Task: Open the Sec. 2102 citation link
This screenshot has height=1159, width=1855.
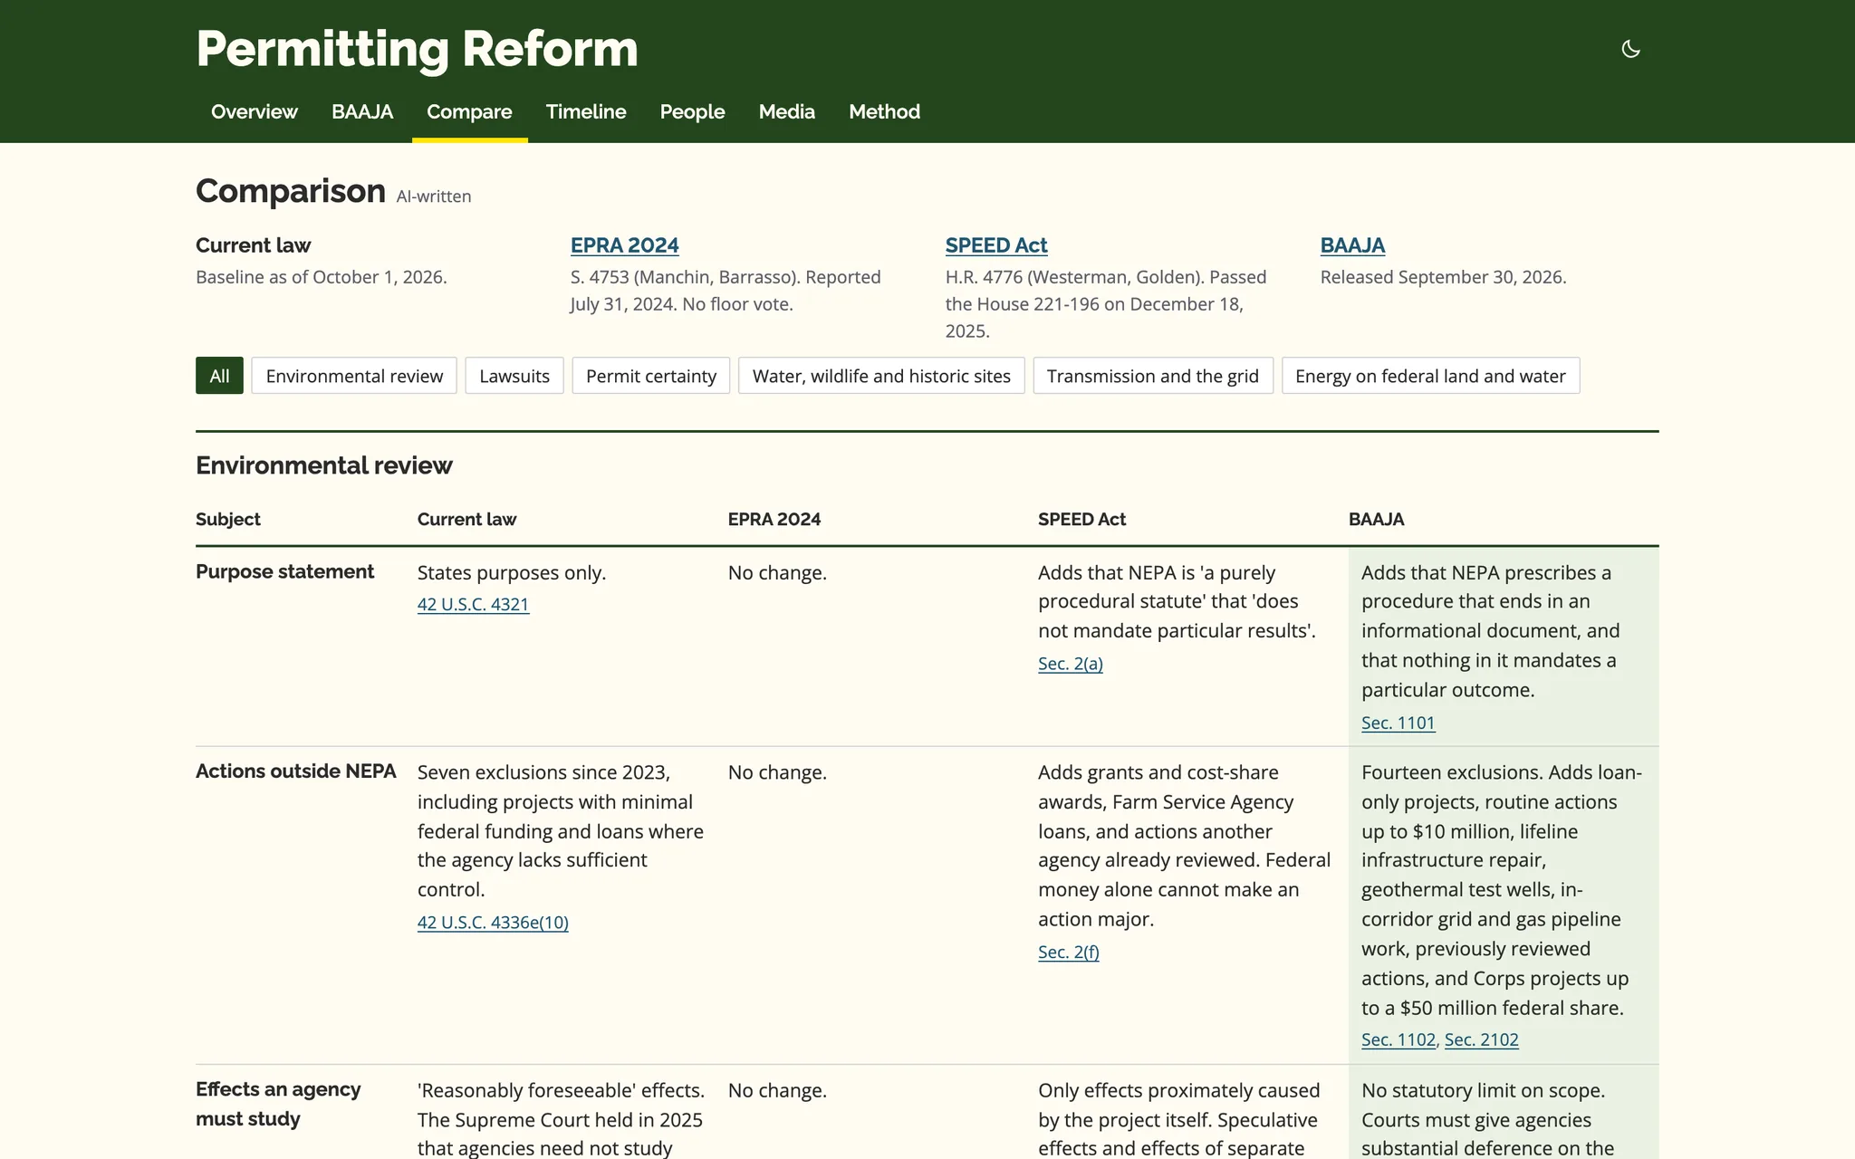Action: point(1482,1040)
